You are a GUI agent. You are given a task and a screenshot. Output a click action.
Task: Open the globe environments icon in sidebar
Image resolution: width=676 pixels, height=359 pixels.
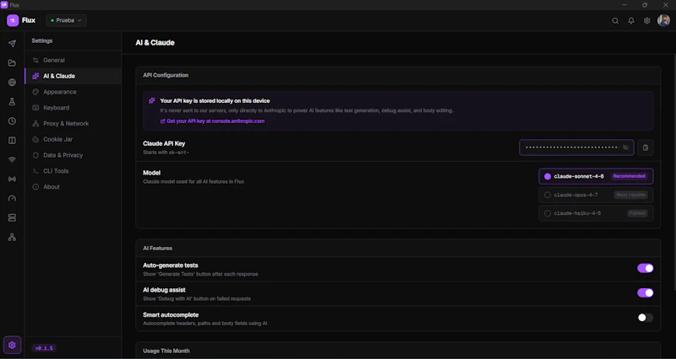12,82
